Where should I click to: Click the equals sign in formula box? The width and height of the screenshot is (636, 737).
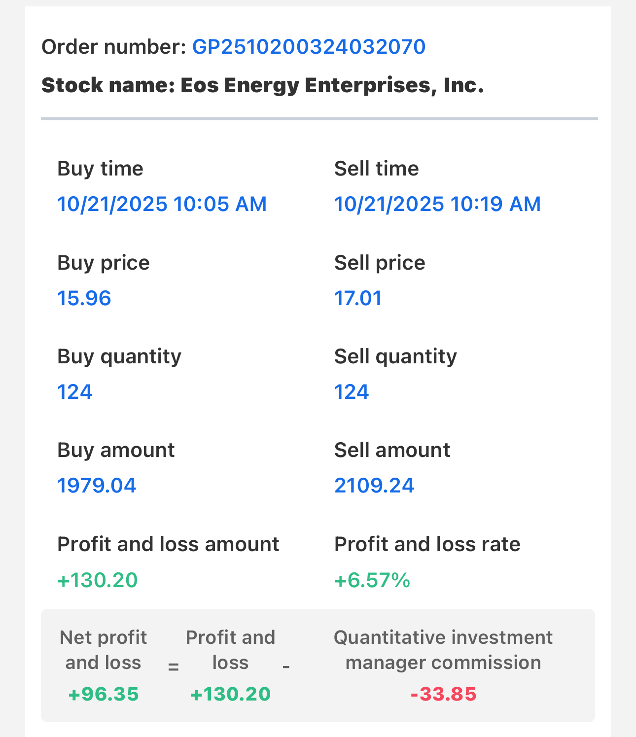pos(173,667)
